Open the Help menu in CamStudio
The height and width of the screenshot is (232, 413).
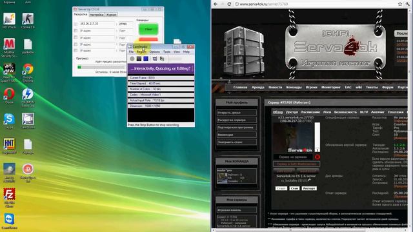[x=186, y=52]
